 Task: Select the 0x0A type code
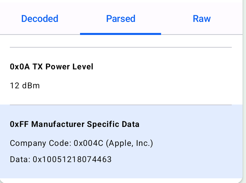(20, 66)
